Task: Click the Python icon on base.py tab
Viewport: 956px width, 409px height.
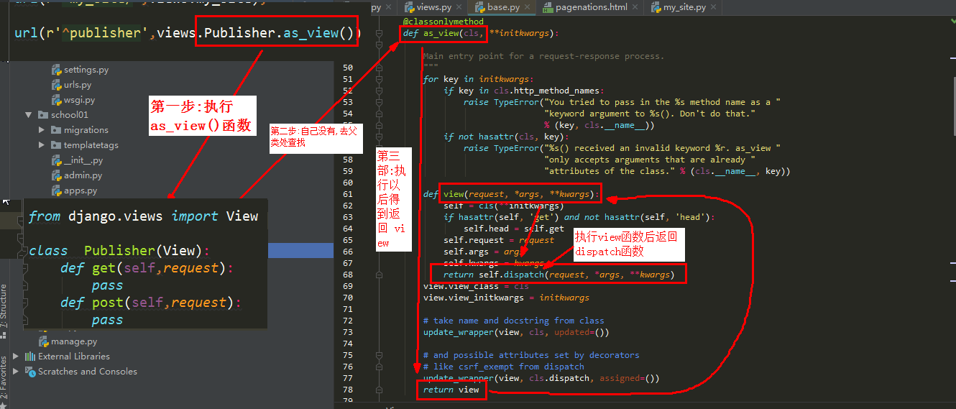Action: (479, 7)
